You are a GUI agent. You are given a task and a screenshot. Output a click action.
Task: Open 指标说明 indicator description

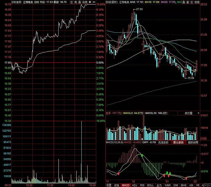click(193, 142)
